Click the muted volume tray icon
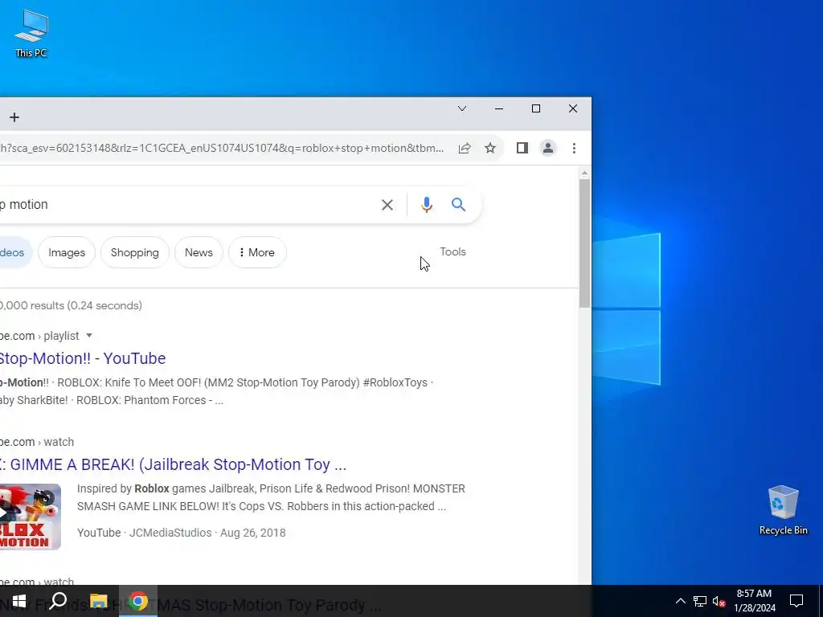This screenshot has height=617, width=823. 719,601
